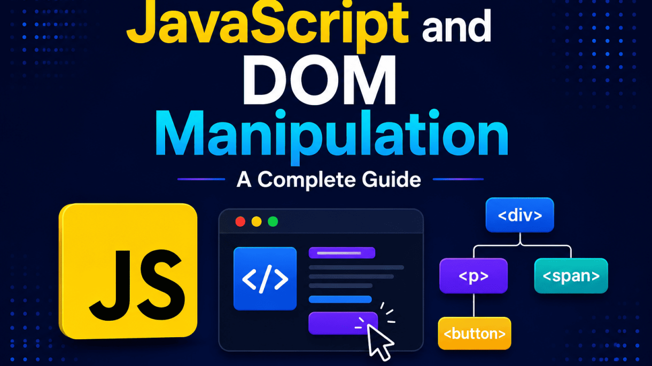Click the yellow window dot
Image resolution: width=652 pixels, height=366 pixels.
pos(257,221)
